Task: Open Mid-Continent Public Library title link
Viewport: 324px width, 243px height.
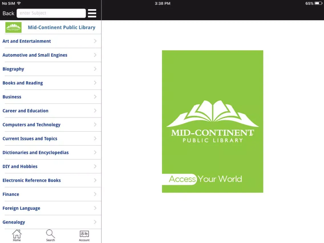Action: coord(62,27)
